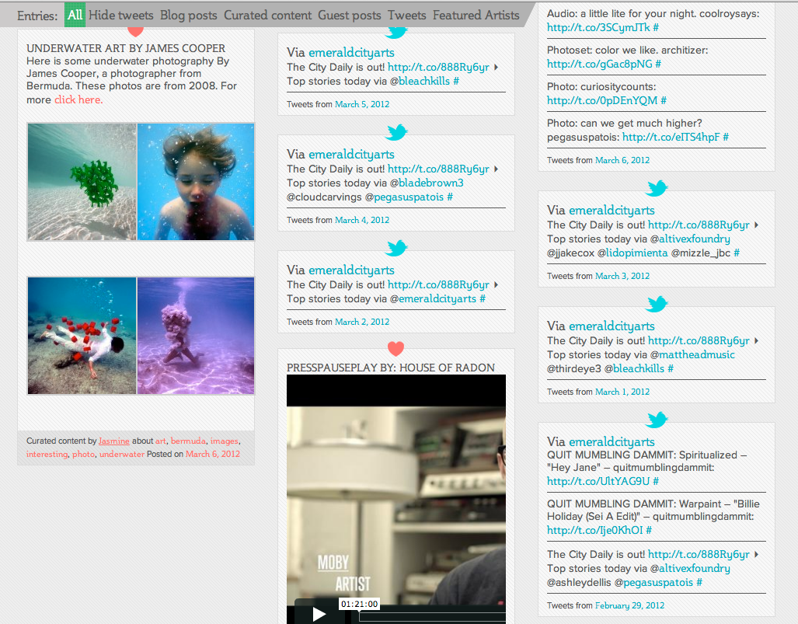Choose the Hide tweets filter

(x=121, y=16)
